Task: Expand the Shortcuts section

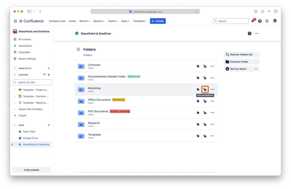Action: click(15, 68)
